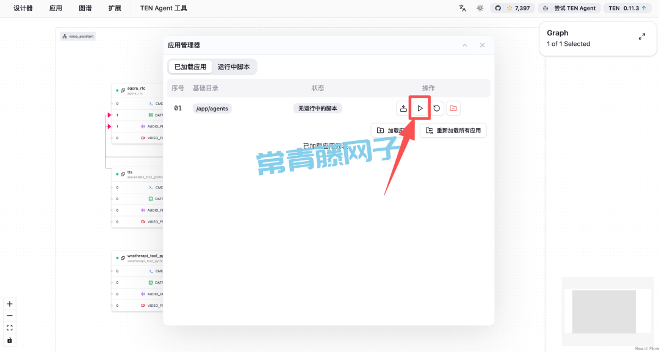The width and height of the screenshot is (659, 352).
Task: Click the 序号 column header
Action: coord(178,88)
